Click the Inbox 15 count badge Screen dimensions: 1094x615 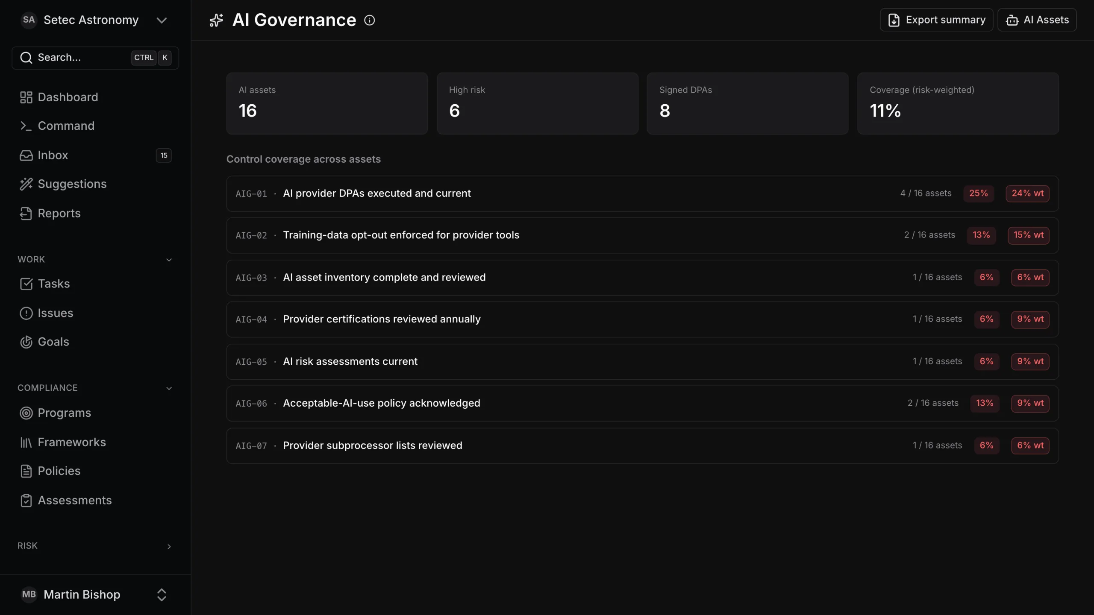(x=164, y=155)
